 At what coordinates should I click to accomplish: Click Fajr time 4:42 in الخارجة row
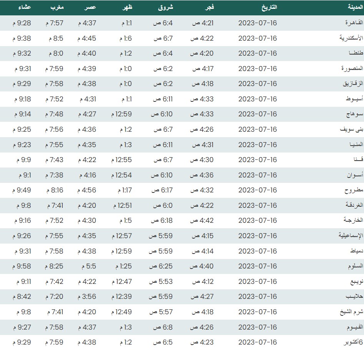[x=203, y=221]
